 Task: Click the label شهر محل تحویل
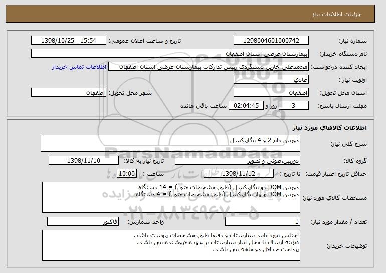coord(130,93)
